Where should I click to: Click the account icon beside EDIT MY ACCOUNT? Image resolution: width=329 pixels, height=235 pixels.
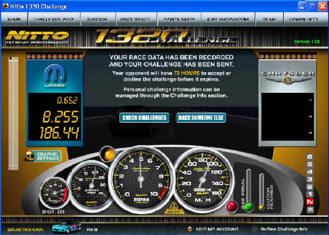(190, 229)
